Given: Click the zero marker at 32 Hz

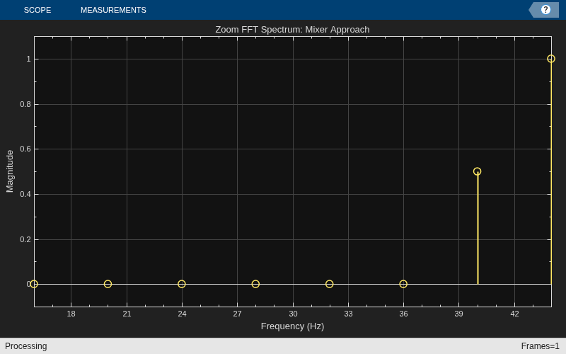Looking at the screenshot, I should coord(329,284).
